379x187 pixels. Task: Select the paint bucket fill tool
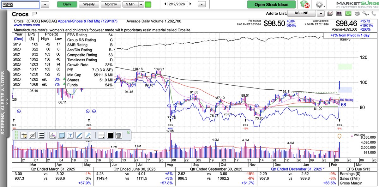[x=53, y=136]
